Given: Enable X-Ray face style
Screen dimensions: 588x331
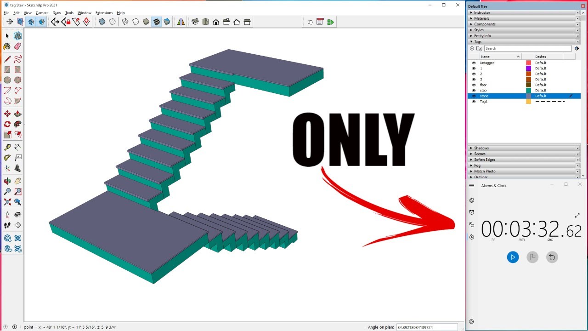Looking at the screenshot, I should (x=102, y=22).
